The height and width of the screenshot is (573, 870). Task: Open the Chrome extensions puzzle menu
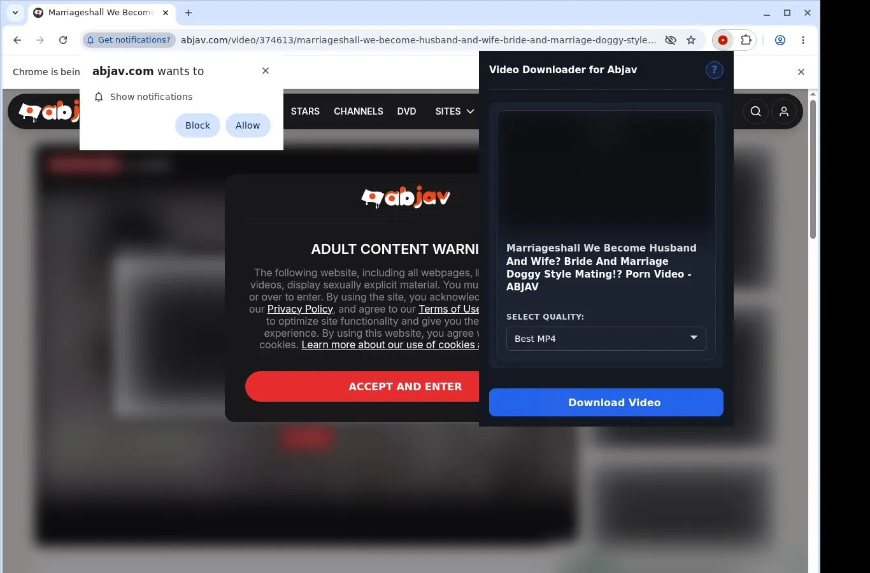746,40
